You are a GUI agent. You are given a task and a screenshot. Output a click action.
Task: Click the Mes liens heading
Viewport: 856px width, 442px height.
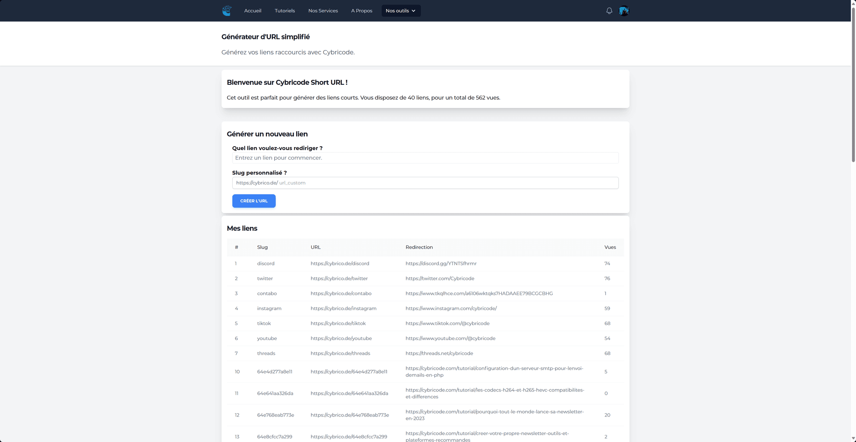click(242, 229)
